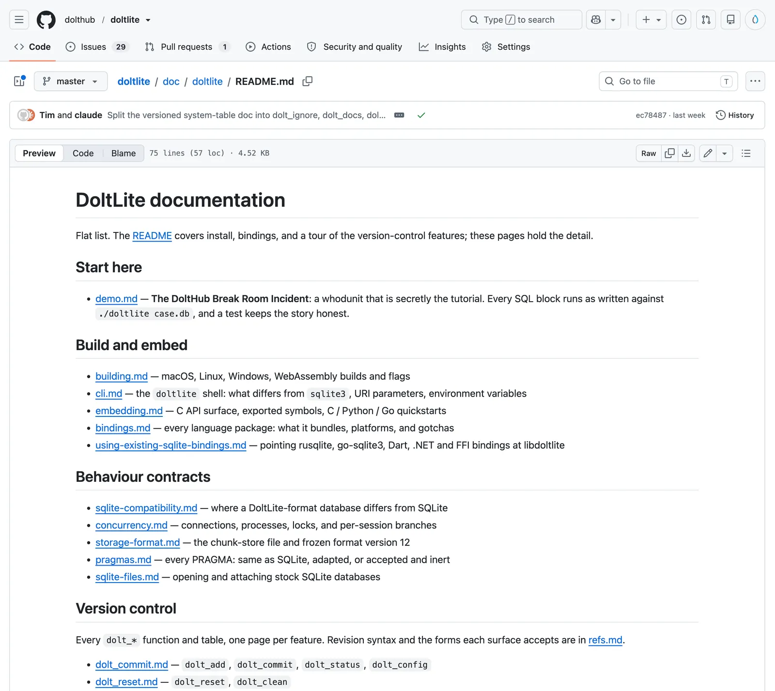Copy raw file contents icon
The height and width of the screenshot is (691, 775).
pos(670,154)
